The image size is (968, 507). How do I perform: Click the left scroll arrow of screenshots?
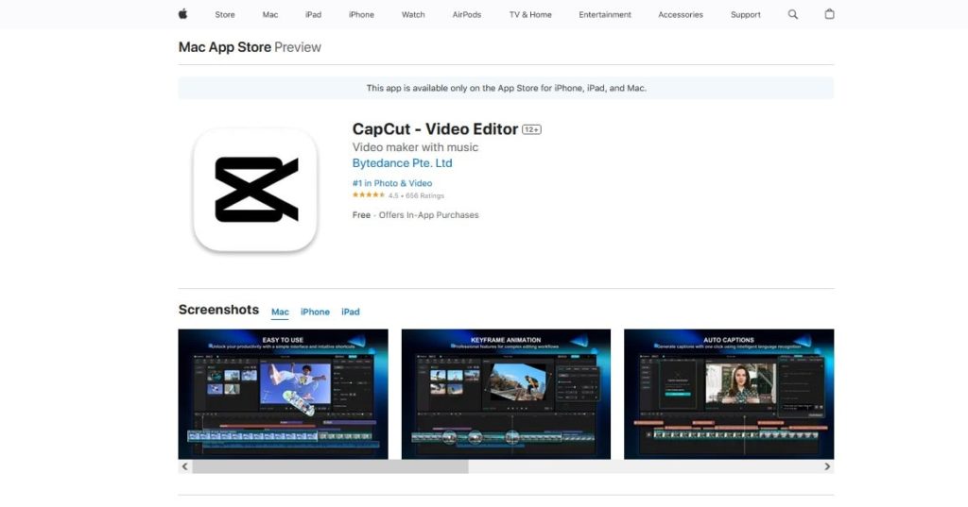184,467
